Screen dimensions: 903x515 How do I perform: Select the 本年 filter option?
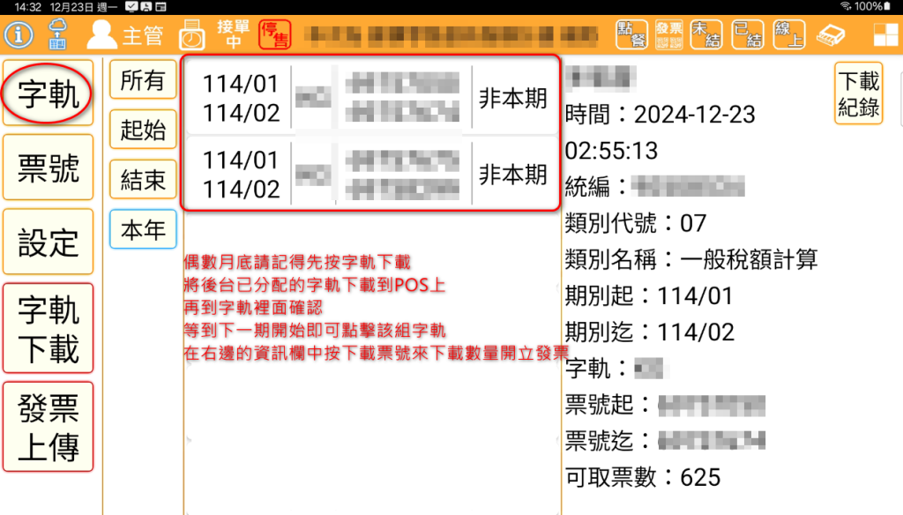(143, 230)
